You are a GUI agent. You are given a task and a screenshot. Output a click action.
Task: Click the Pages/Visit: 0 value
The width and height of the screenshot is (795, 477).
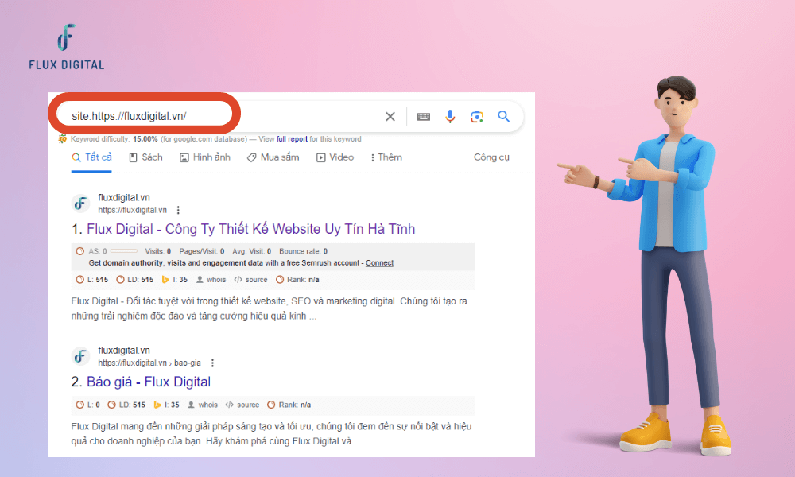[202, 251]
